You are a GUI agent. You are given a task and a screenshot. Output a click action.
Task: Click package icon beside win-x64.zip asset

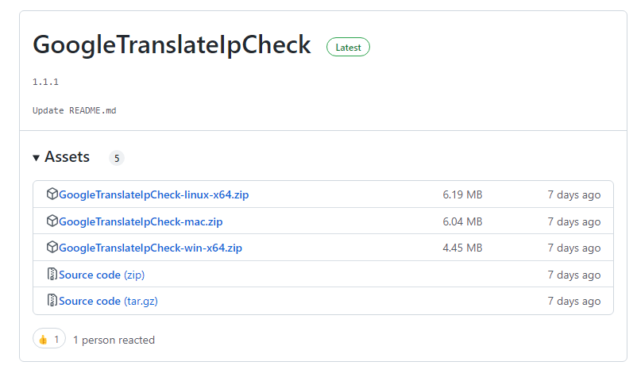52,248
